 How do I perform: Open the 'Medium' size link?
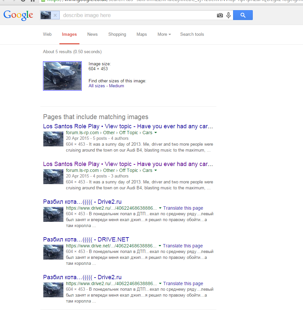click(x=117, y=86)
